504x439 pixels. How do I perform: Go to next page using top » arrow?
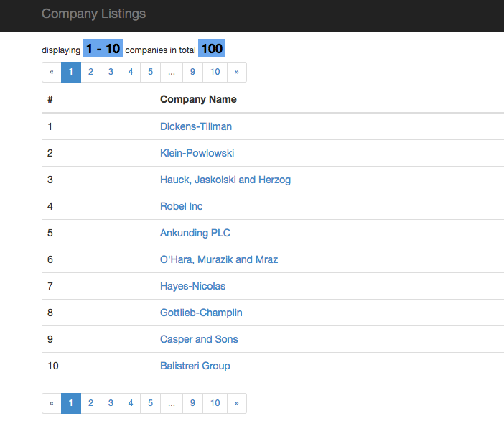[x=236, y=72]
